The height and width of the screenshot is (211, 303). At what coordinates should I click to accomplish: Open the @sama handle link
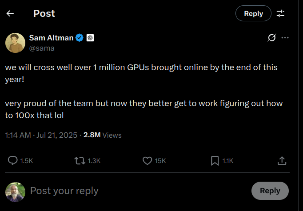tap(42, 48)
